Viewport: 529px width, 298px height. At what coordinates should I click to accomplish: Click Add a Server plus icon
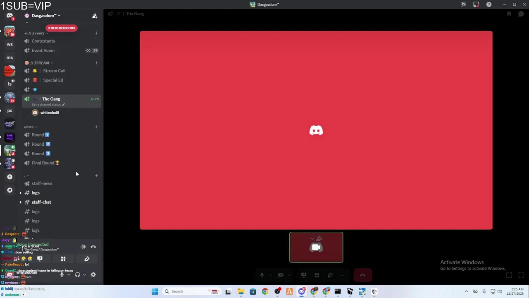click(x=10, y=177)
